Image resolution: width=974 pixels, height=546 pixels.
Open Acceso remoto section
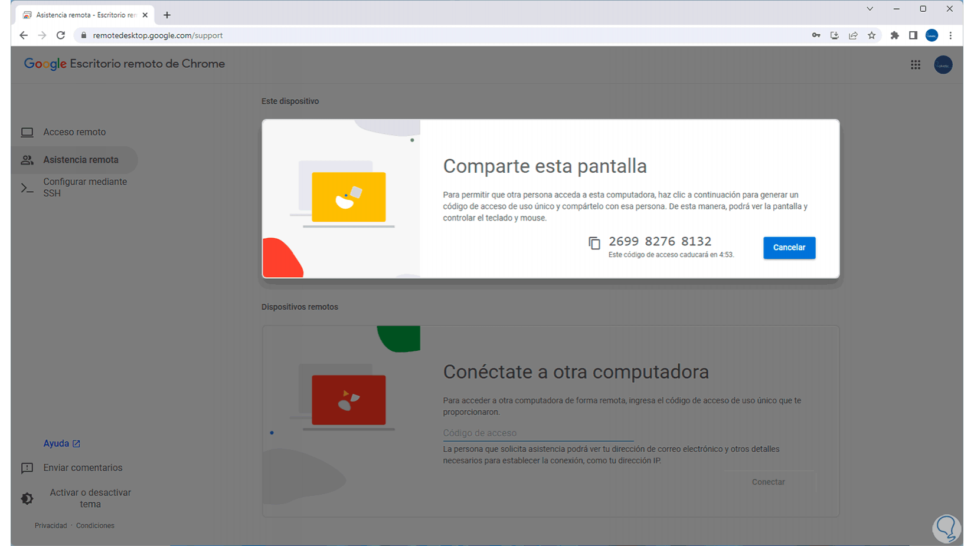click(74, 132)
